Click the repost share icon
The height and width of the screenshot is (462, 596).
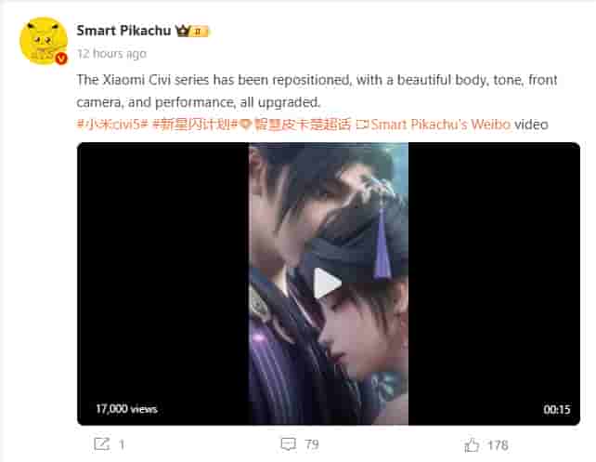[101, 443]
